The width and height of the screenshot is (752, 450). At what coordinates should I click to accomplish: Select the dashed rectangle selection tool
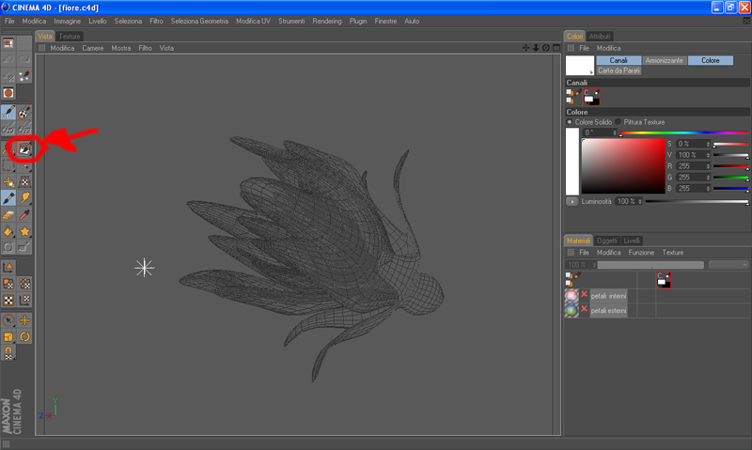point(8,166)
